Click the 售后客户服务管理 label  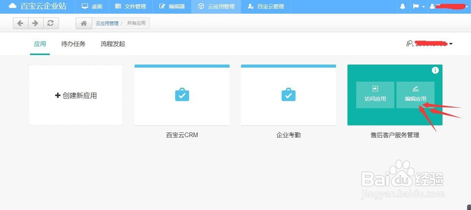coord(395,135)
